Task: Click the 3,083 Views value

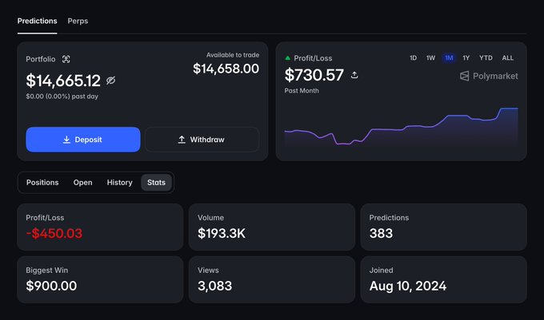Action: (x=214, y=286)
